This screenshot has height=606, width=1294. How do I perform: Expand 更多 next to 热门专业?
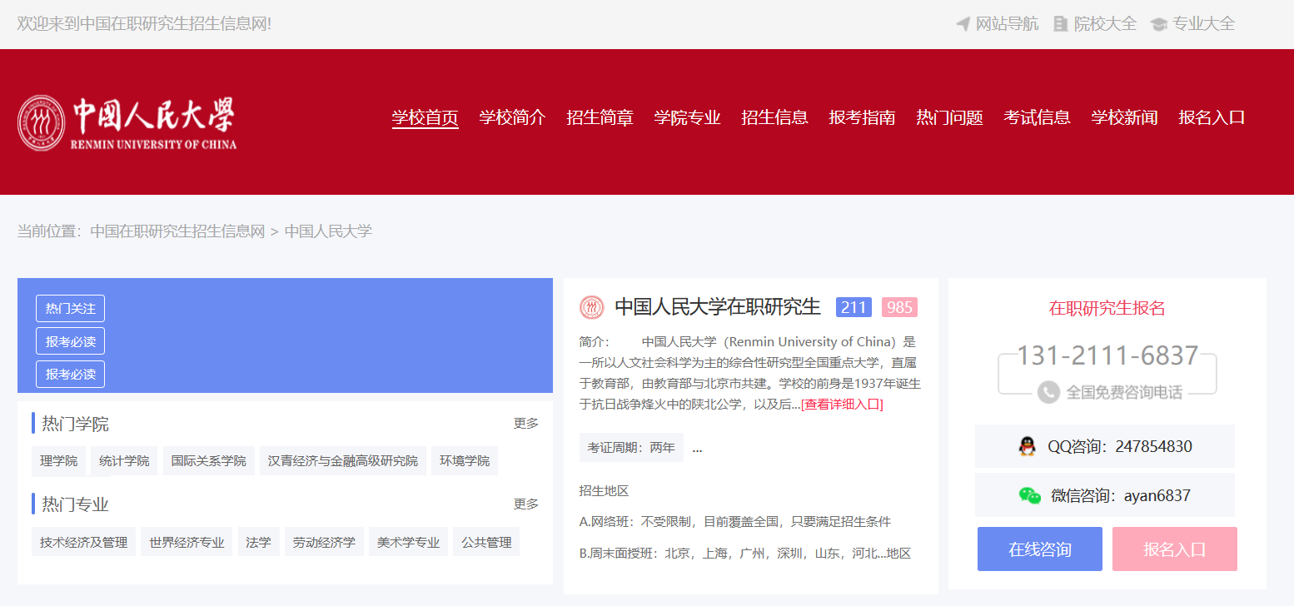point(526,504)
